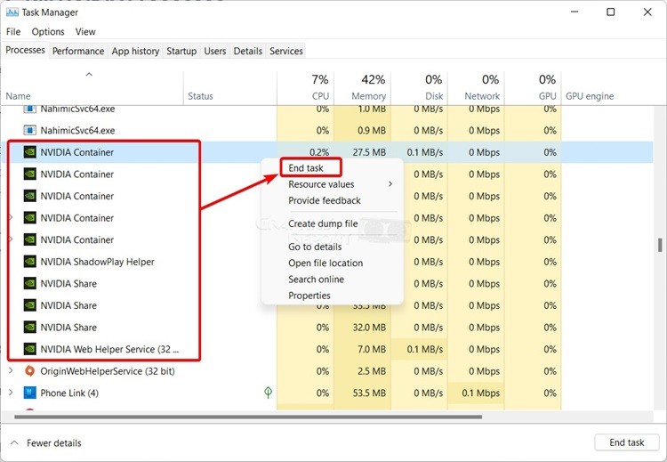Open the Resource values submenu arrow
667x462 pixels.
click(390, 184)
